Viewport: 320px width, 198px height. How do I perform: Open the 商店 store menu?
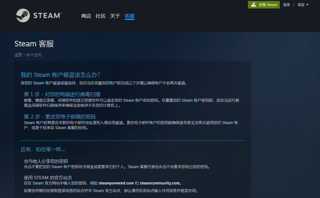(86, 16)
